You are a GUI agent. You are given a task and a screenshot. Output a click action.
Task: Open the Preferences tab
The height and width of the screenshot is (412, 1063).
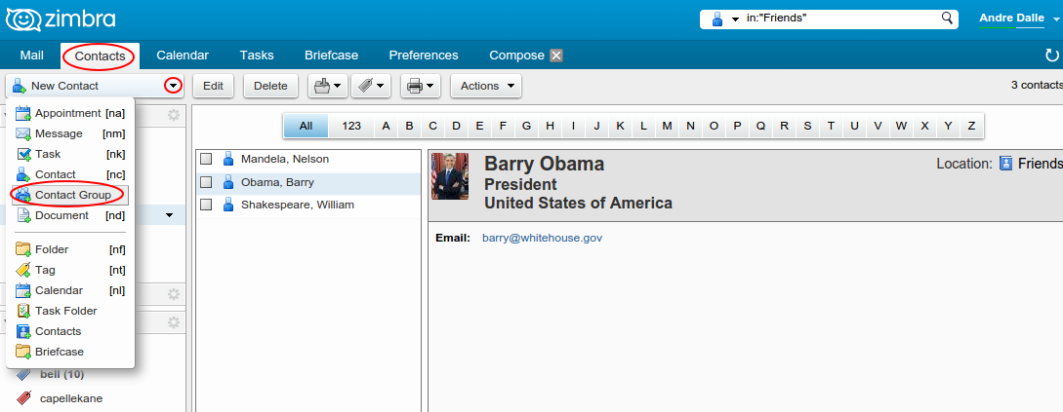[423, 56]
